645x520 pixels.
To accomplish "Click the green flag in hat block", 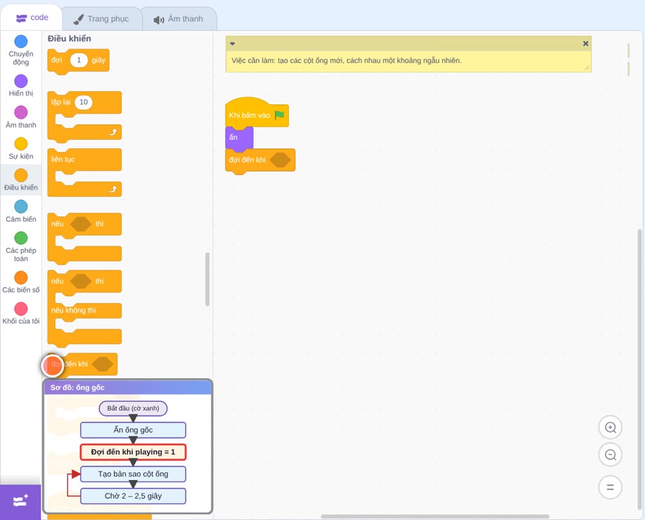I will 280,115.
